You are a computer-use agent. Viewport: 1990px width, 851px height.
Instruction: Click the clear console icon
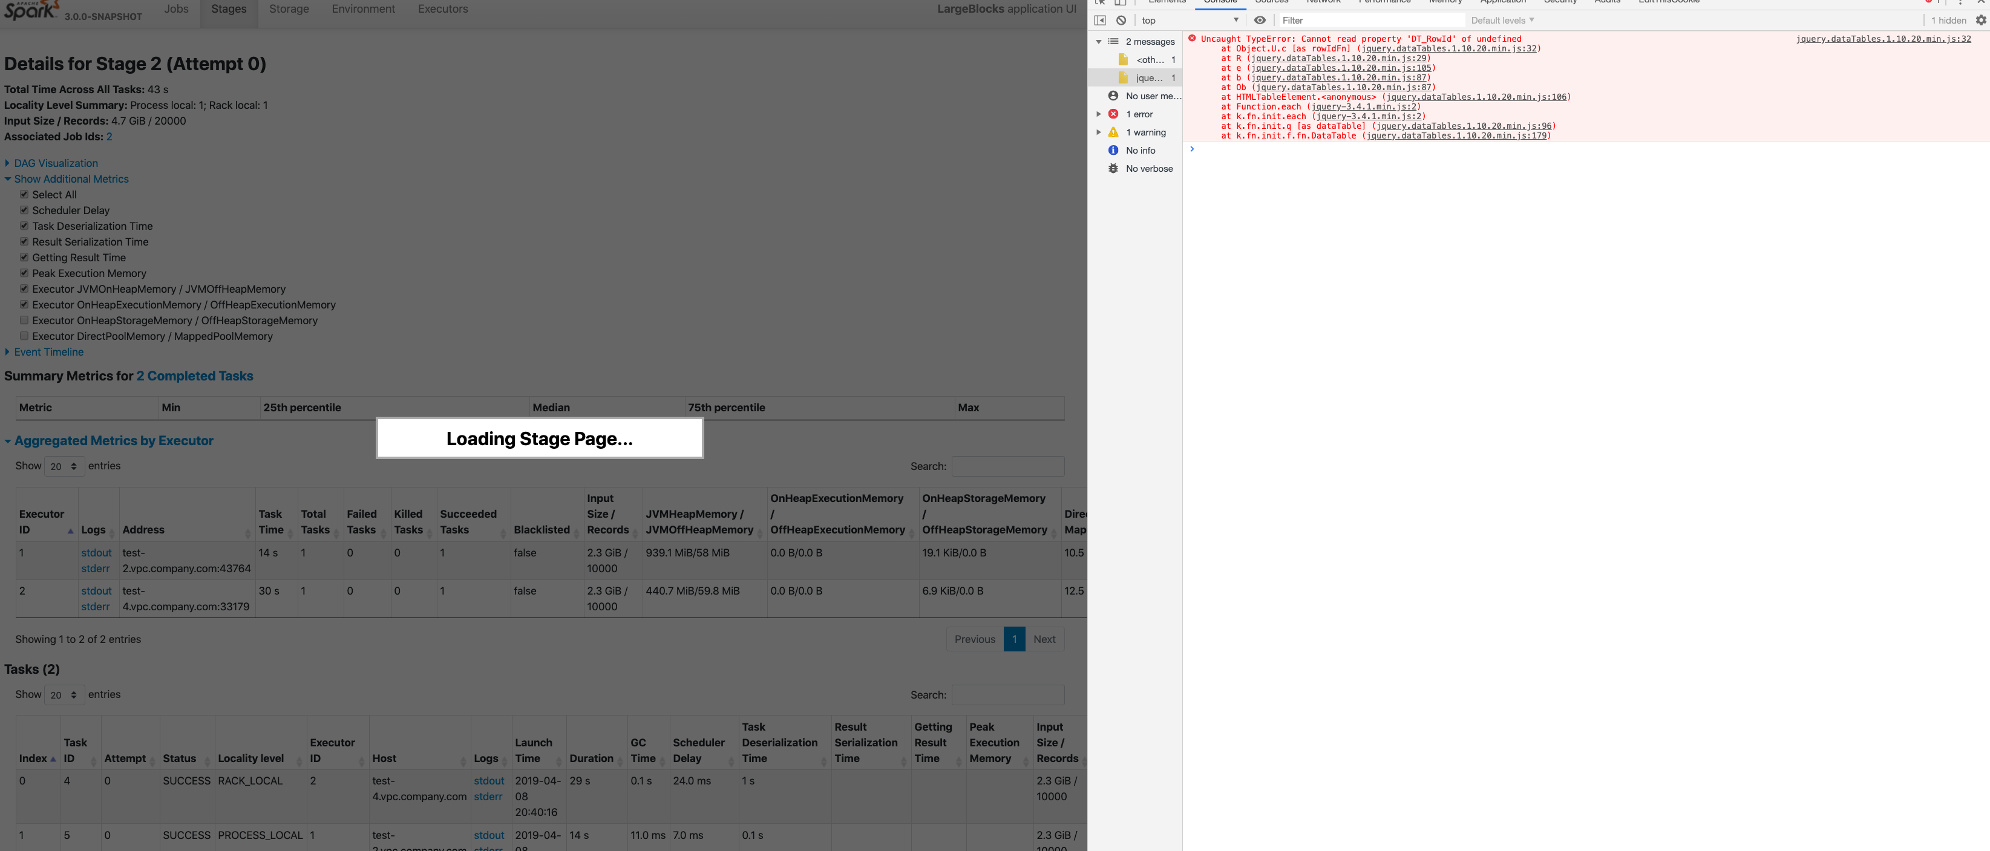[1121, 21]
